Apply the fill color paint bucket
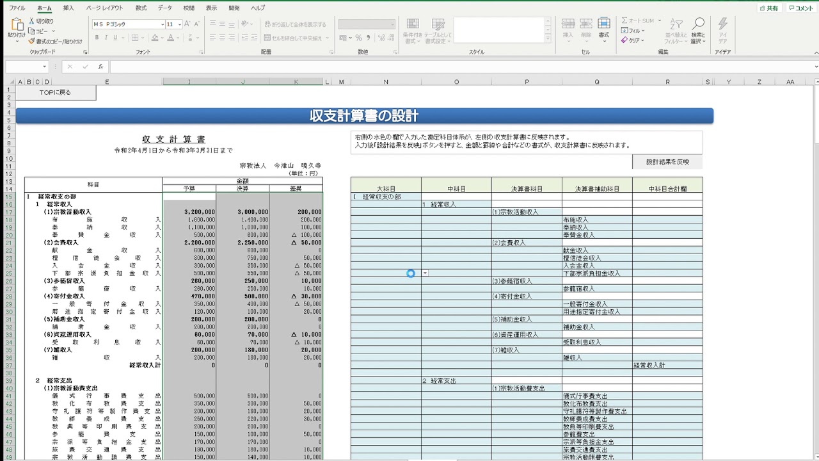This screenshot has width=819, height=461. [154, 38]
